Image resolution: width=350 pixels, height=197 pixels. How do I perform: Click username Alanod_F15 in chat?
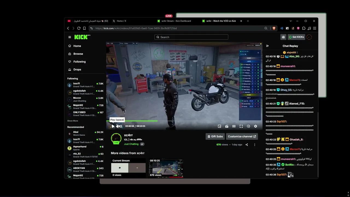pos(297,104)
